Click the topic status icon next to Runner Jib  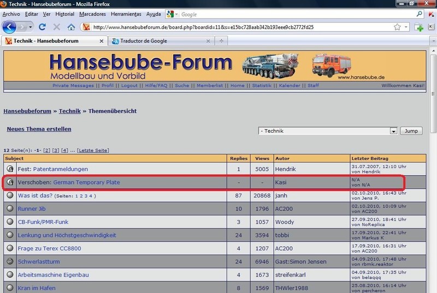coord(10,208)
